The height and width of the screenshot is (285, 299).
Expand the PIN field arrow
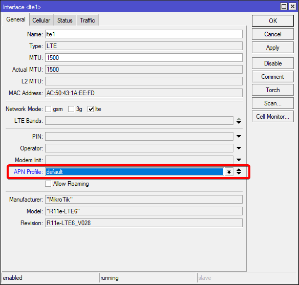coord(239,137)
